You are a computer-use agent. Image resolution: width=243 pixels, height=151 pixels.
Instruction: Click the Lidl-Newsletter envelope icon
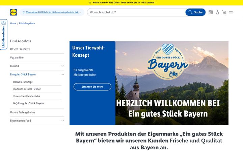(3, 23)
